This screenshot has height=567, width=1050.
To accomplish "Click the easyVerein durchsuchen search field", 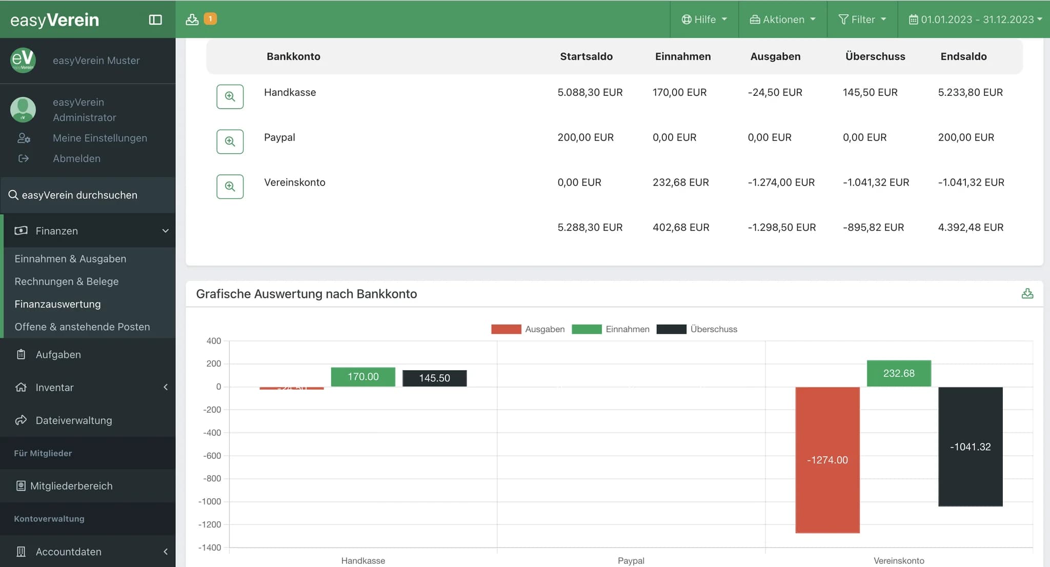I will (x=88, y=195).
